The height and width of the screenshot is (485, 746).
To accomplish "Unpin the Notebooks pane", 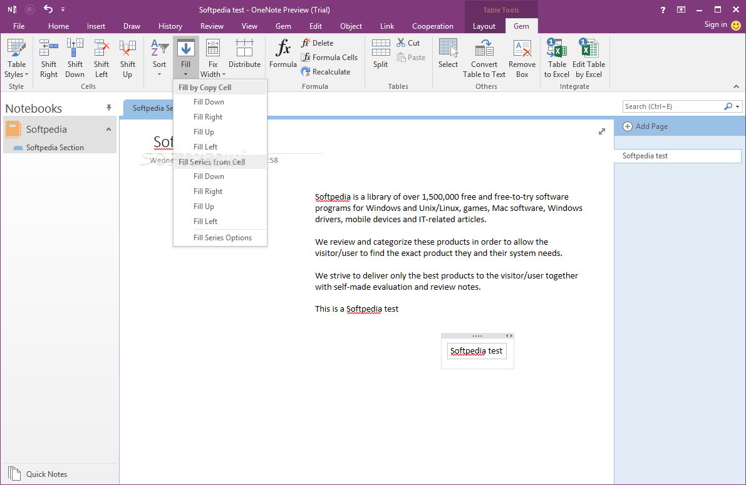I will point(109,108).
